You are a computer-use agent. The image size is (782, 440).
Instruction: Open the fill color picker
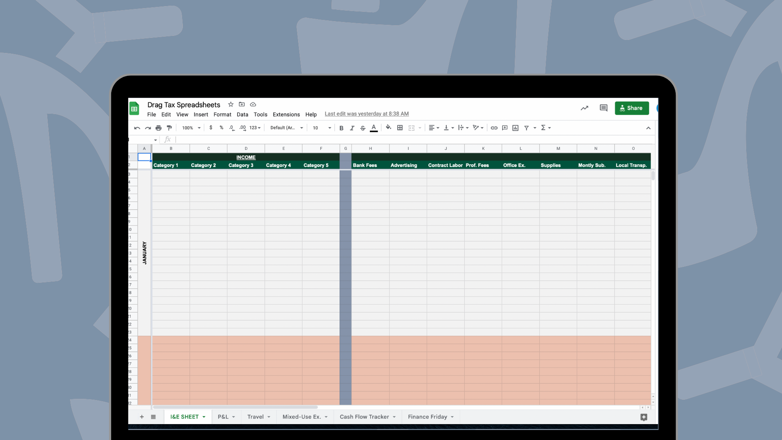pyautogui.click(x=388, y=128)
